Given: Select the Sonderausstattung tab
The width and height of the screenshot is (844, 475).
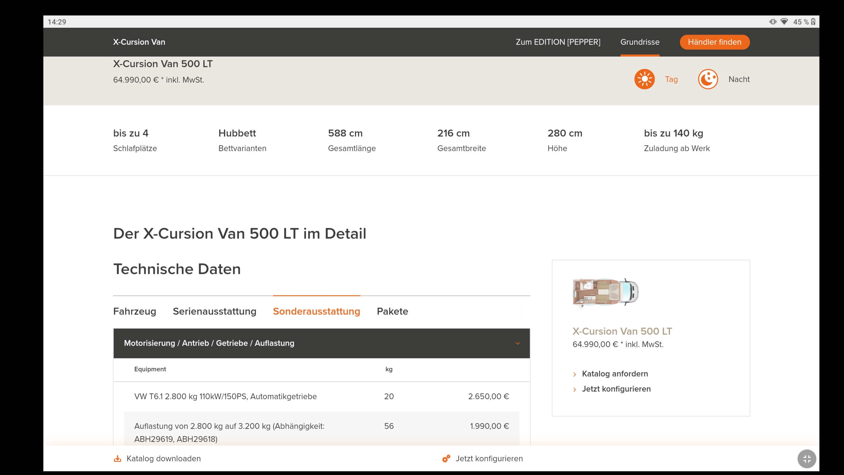Looking at the screenshot, I should click(x=316, y=311).
